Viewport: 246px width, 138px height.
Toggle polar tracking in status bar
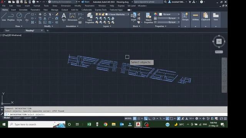(154, 118)
